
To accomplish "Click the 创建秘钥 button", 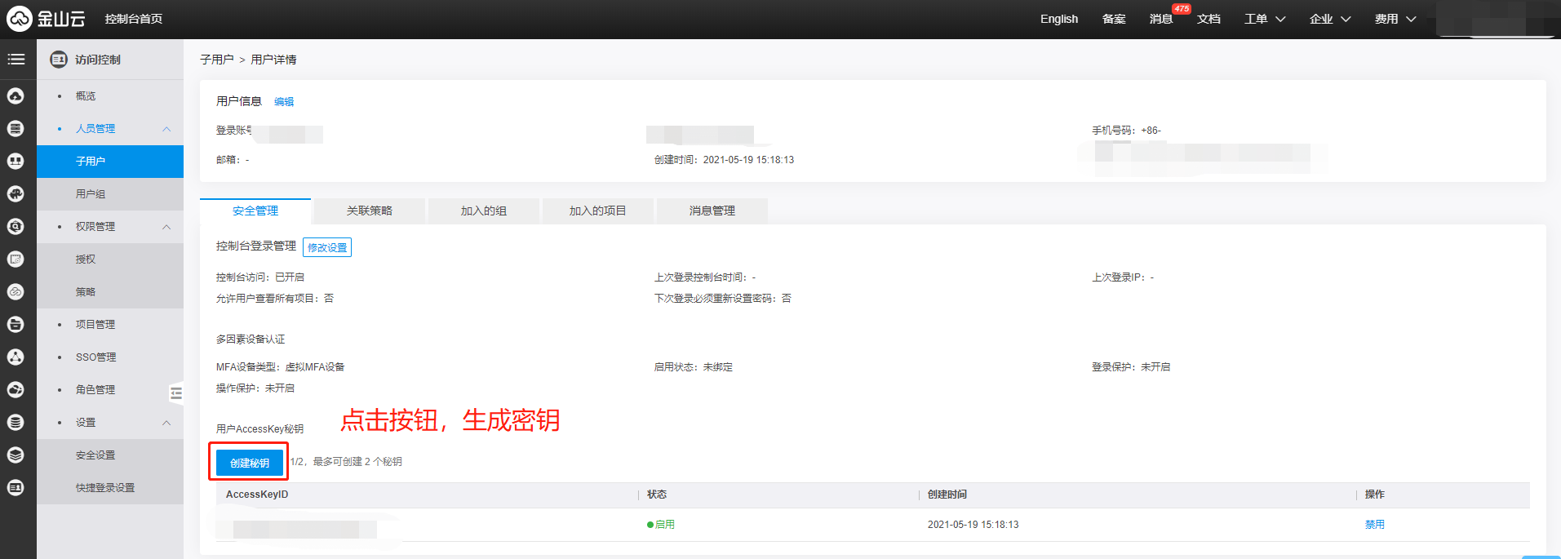I will click(250, 463).
